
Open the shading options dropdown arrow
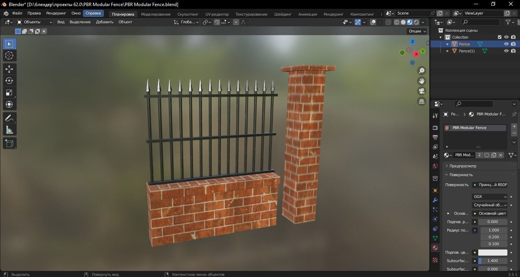pyautogui.click(x=424, y=22)
